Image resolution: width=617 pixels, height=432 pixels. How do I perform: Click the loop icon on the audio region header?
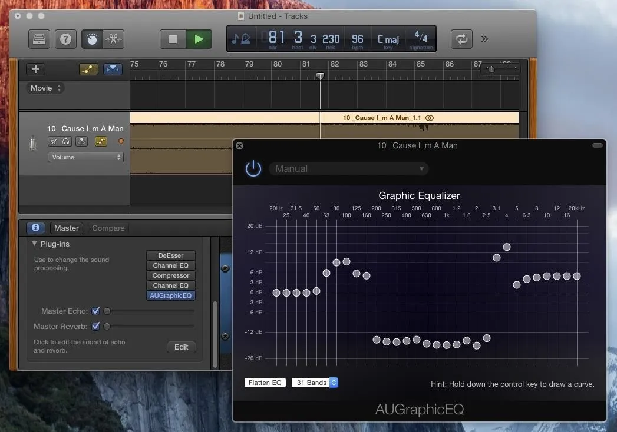[430, 118]
